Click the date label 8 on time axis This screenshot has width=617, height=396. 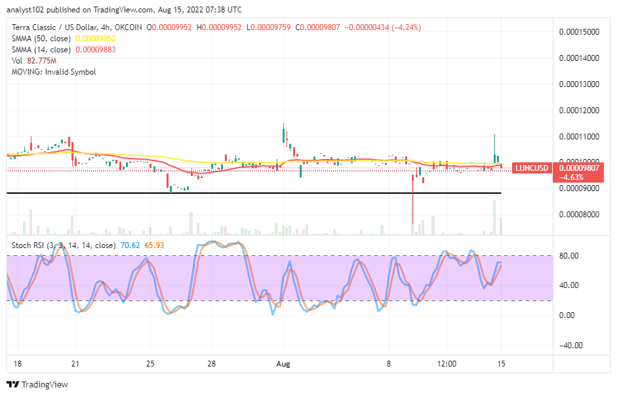[x=389, y=364]
